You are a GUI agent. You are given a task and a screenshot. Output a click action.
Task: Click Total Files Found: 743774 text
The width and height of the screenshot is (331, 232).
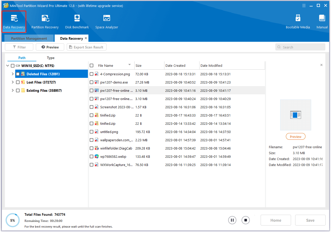45,214
